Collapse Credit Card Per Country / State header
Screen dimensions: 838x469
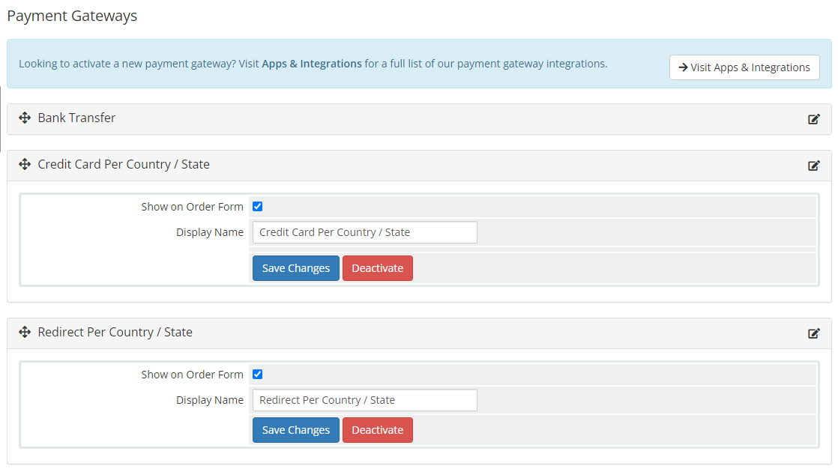tap(419, 166)
